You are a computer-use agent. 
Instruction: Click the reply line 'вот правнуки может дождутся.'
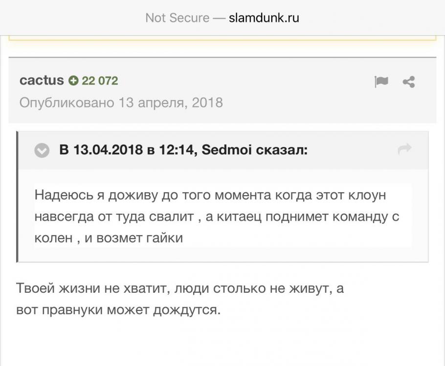click(x=118, y=309)
